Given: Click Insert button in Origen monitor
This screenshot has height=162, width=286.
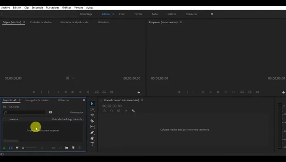Looking at the screenshot, I should coord(97,92).
